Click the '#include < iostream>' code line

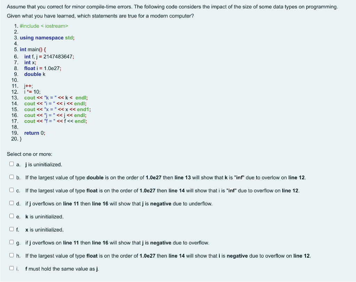(x=43, y=26)
